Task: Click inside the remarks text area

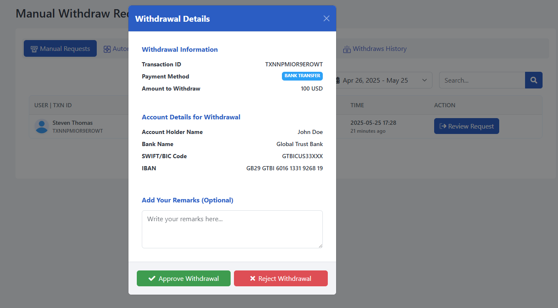Action: pos(232,229)
